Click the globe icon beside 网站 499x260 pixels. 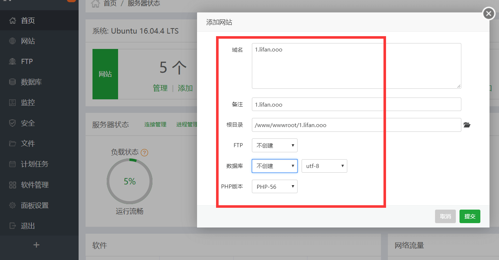click(12, 41)
